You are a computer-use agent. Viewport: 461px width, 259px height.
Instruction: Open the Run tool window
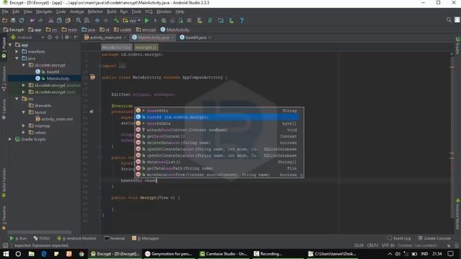pos(18,238)
